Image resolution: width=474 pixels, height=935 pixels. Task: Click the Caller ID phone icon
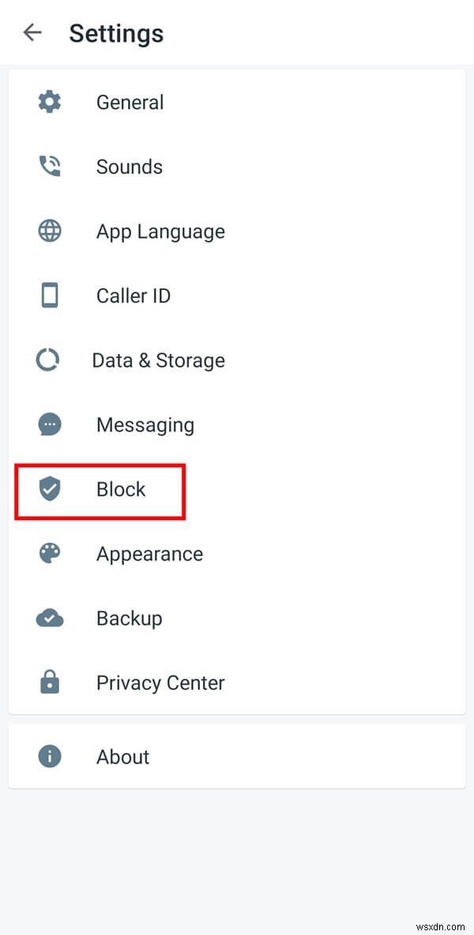(49, 295)
